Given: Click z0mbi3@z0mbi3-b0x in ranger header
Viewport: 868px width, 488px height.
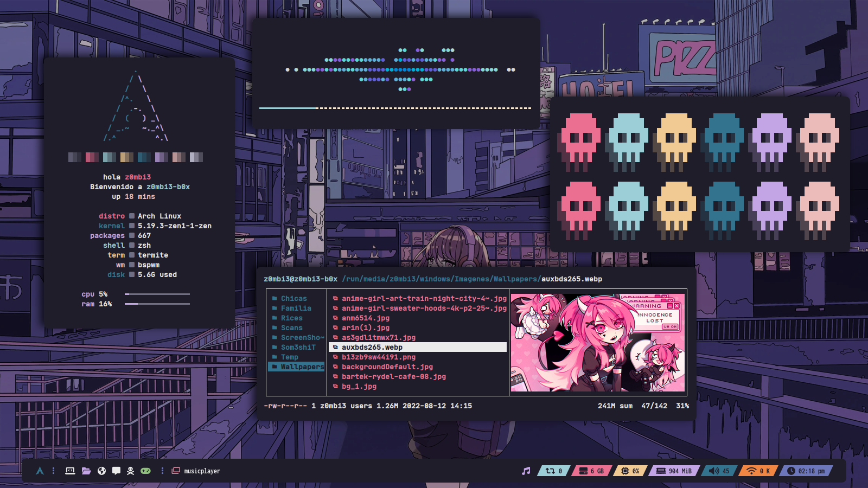Looking at the screenshot, I should pos(301,279).
